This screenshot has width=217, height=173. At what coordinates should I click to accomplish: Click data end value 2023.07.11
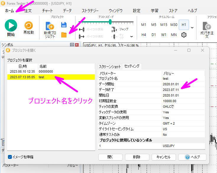(x=171, y=90)
